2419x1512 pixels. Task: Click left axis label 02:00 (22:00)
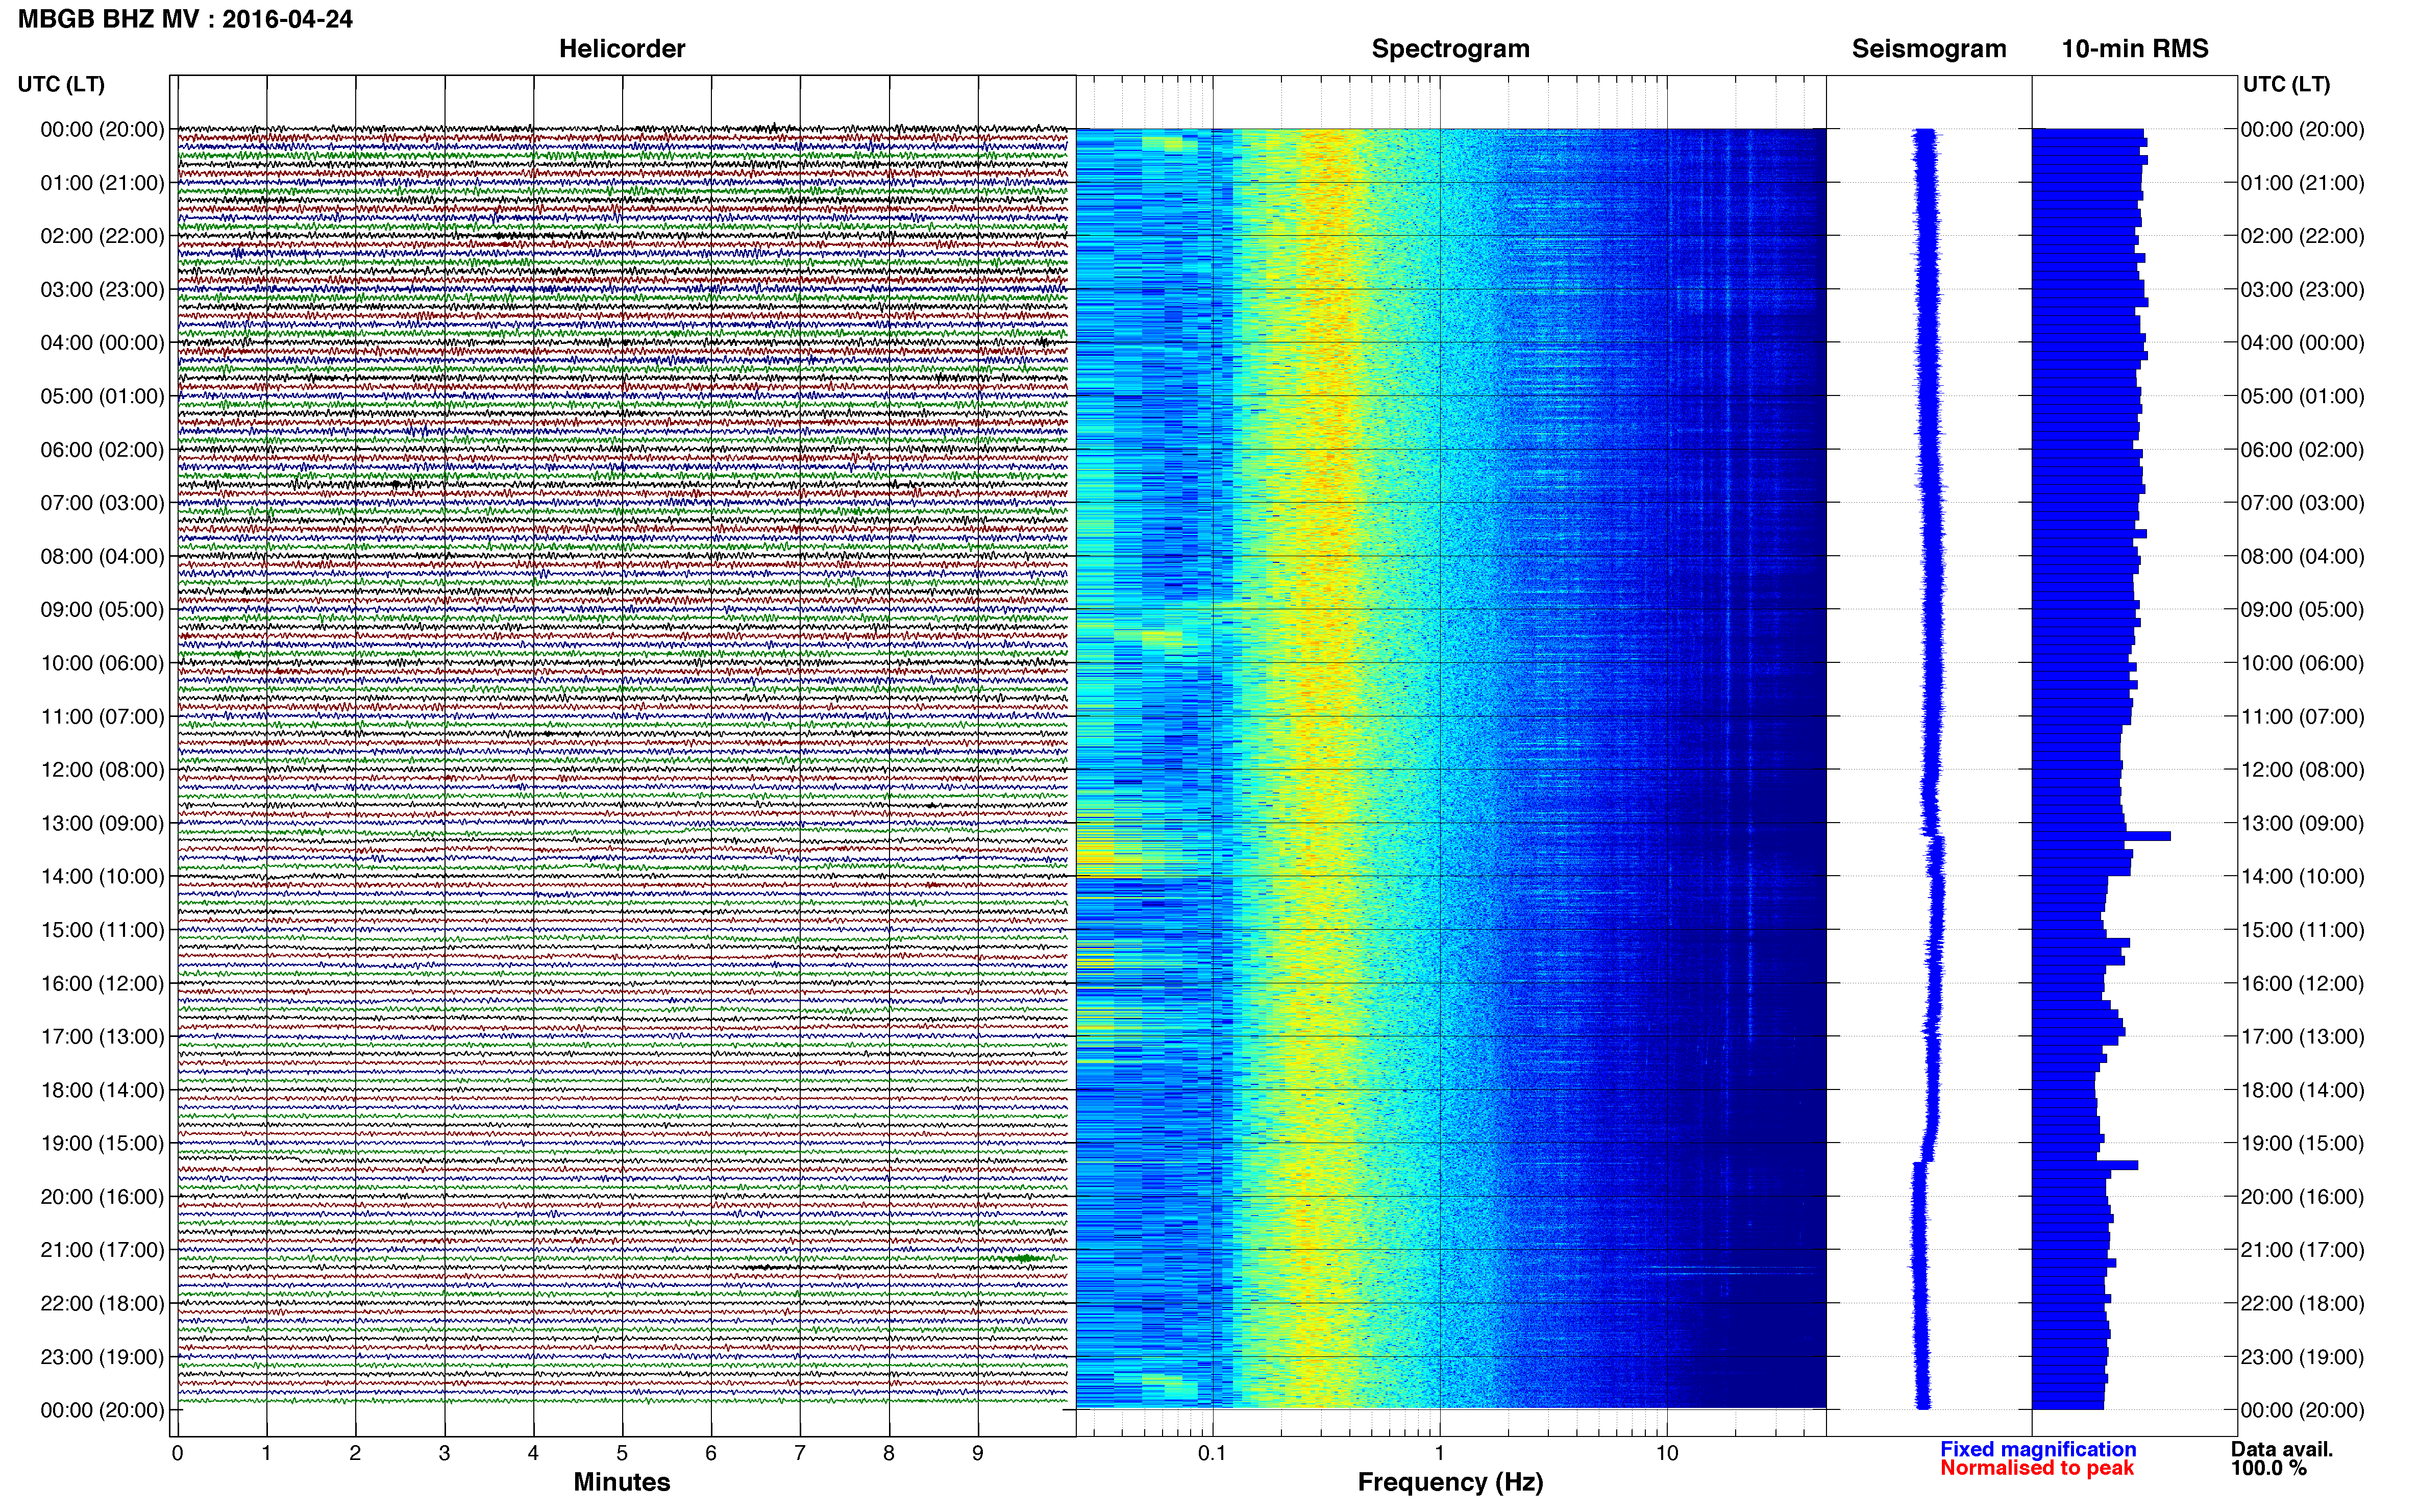(102, 236)
